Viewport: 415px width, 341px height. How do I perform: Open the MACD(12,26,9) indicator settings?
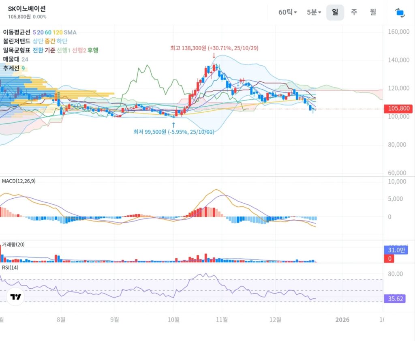pos(19,181)
